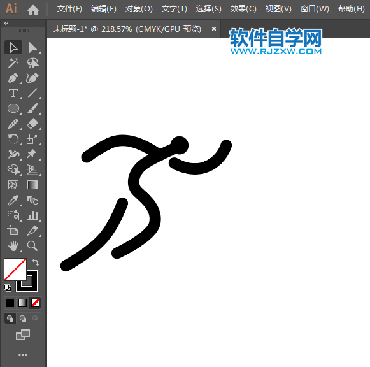Screen dimensions: 370x367
Task: Close the 未标题-1 document tab
Action: pyautogui.click(x=214, y=29)
